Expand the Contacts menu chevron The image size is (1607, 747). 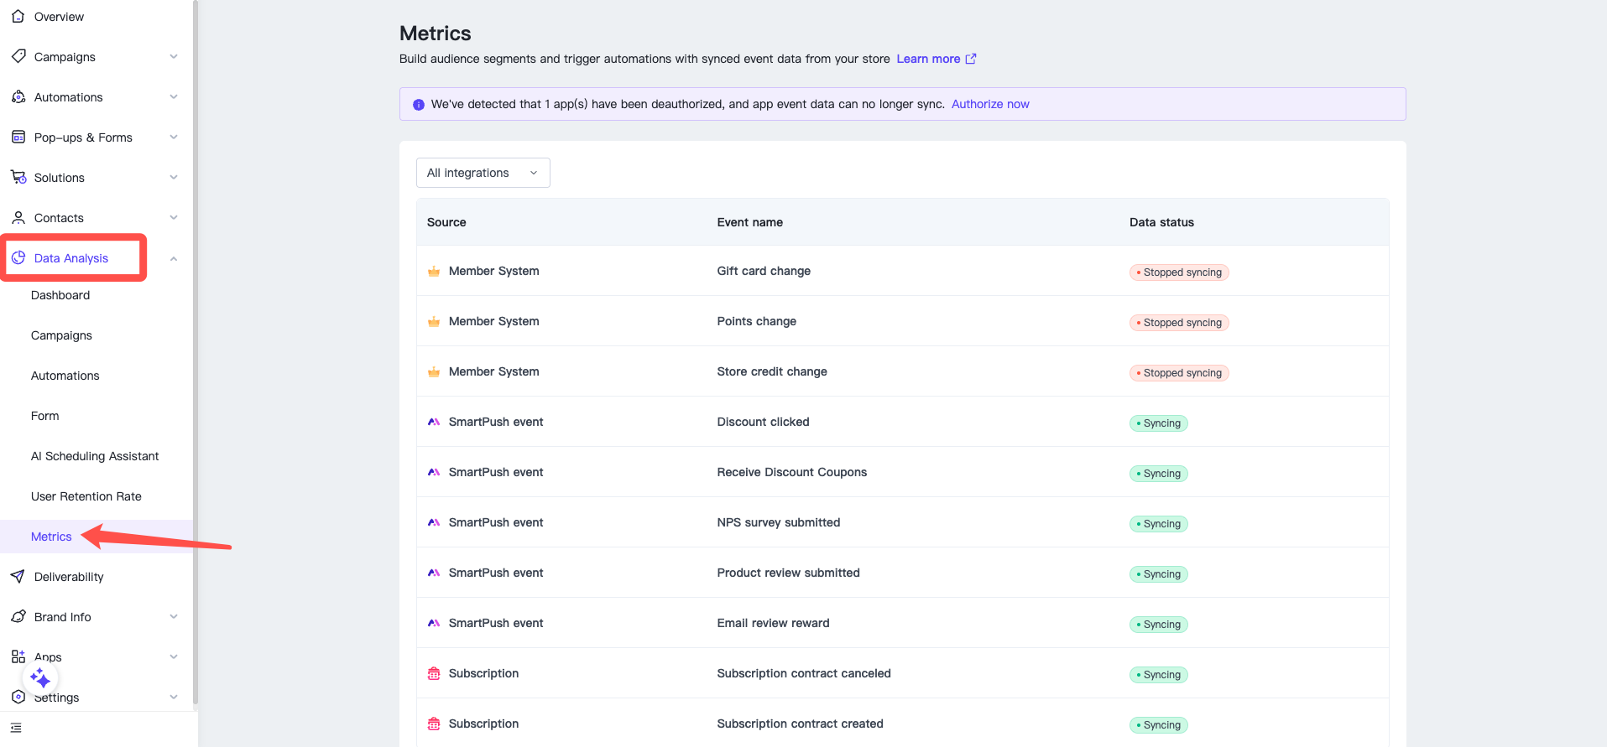click(x=174, y=218)
